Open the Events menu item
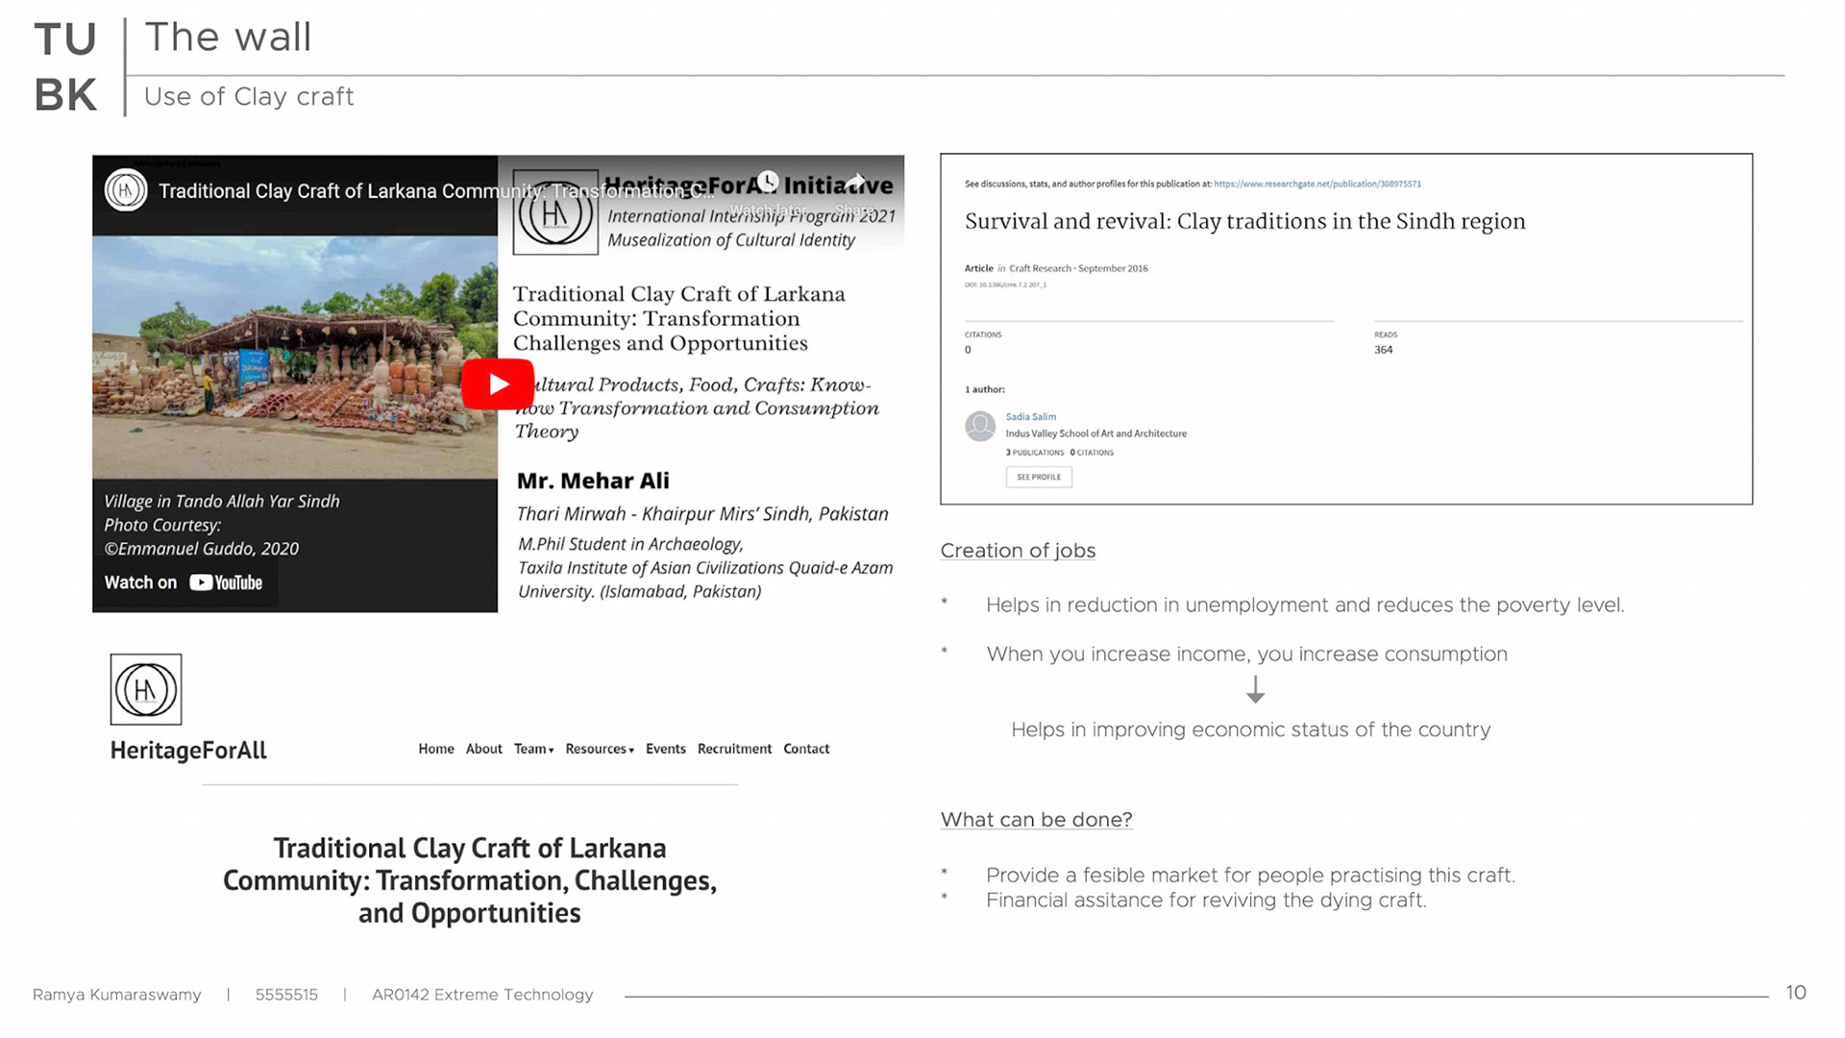The width and height of the screenshot is (1845, 1038). pos(665,749)
